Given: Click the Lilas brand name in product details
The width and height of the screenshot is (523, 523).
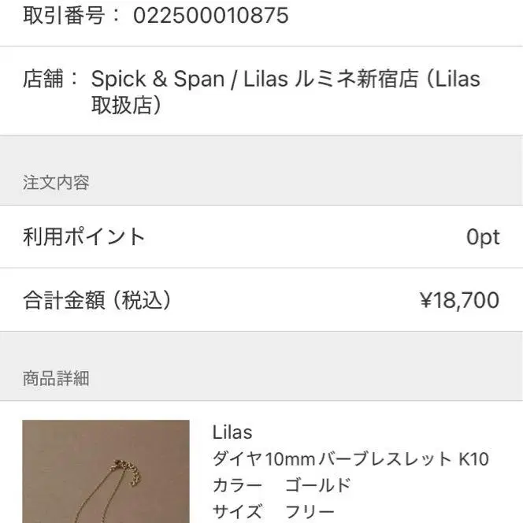Looking at the screenshot, I should click(x=232, y=432).
